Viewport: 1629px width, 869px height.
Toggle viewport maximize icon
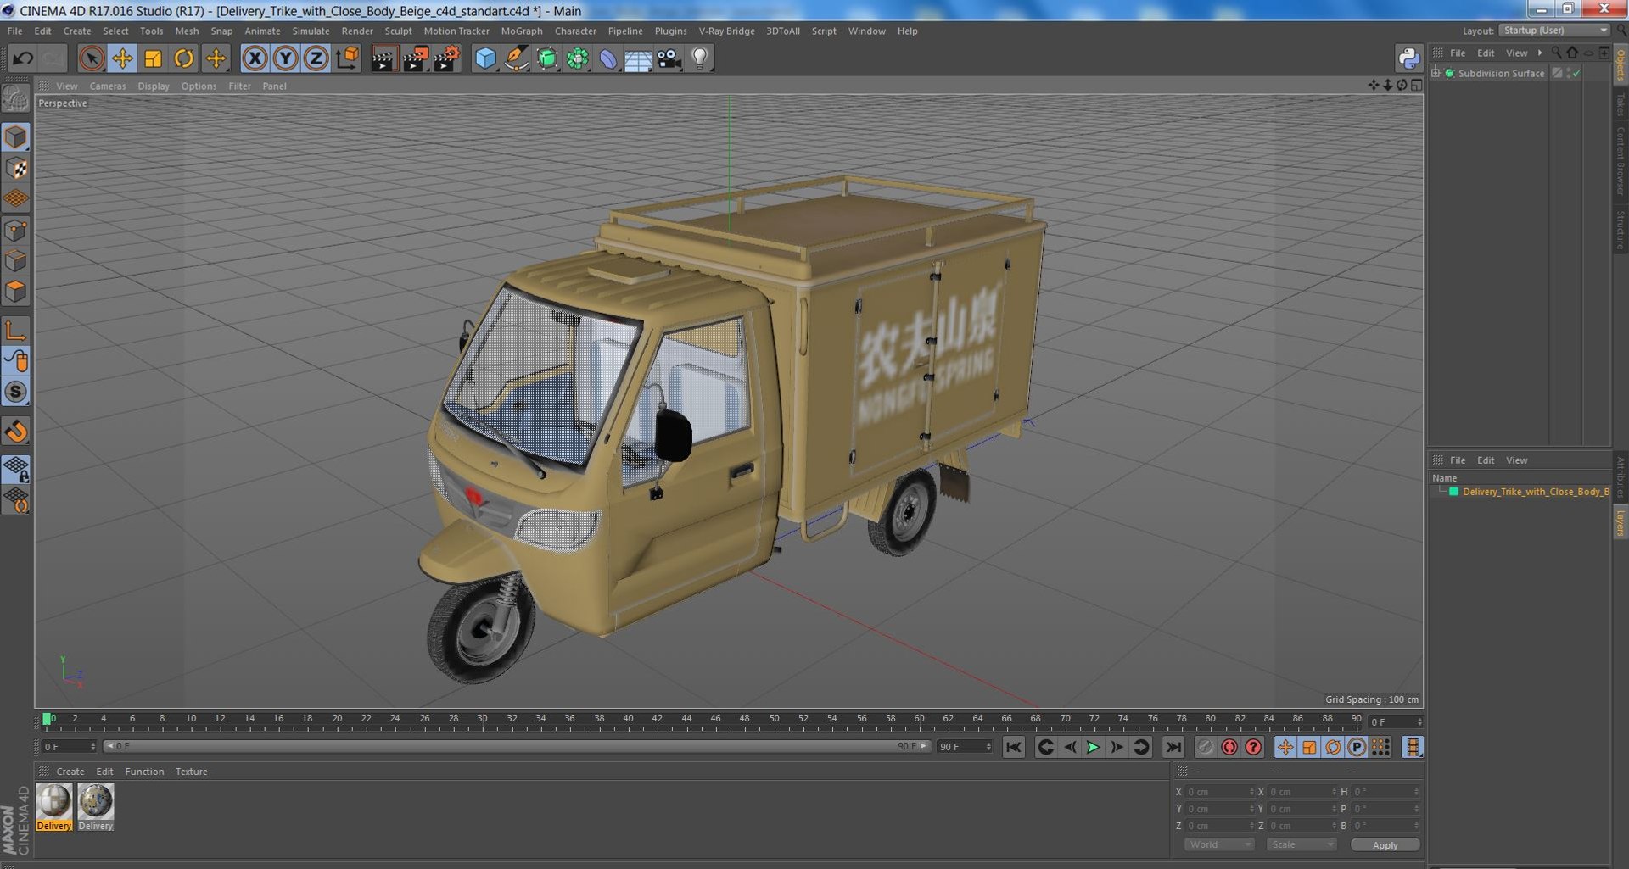1416,85
